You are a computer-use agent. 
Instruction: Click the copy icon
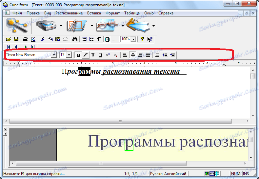tap(50, 39)
